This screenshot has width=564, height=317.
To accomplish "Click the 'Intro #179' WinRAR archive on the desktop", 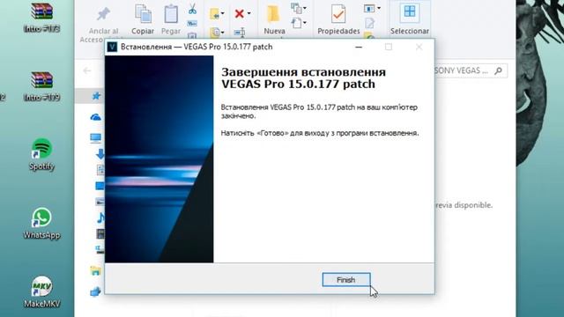I will [x=41, y=86].
